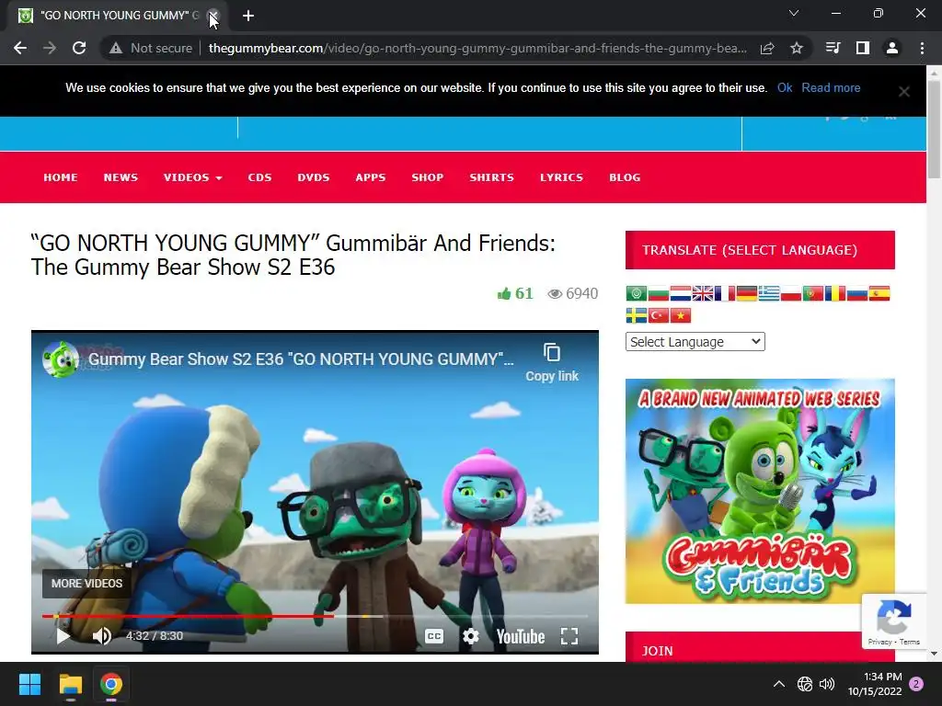
Task: Open the LYRICS section
Action: pos(562,177)
